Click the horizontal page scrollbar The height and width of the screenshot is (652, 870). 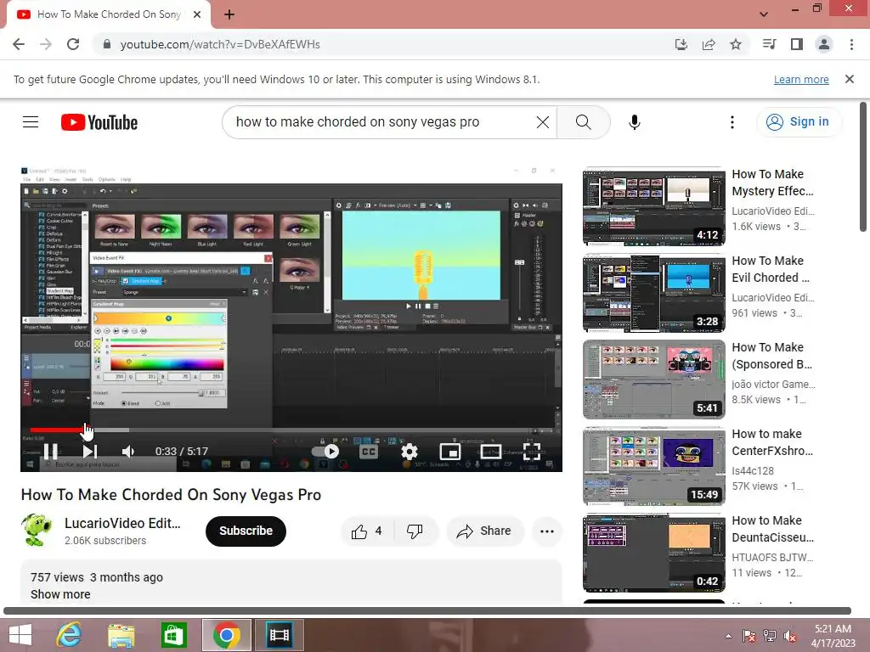click(427, 611)
